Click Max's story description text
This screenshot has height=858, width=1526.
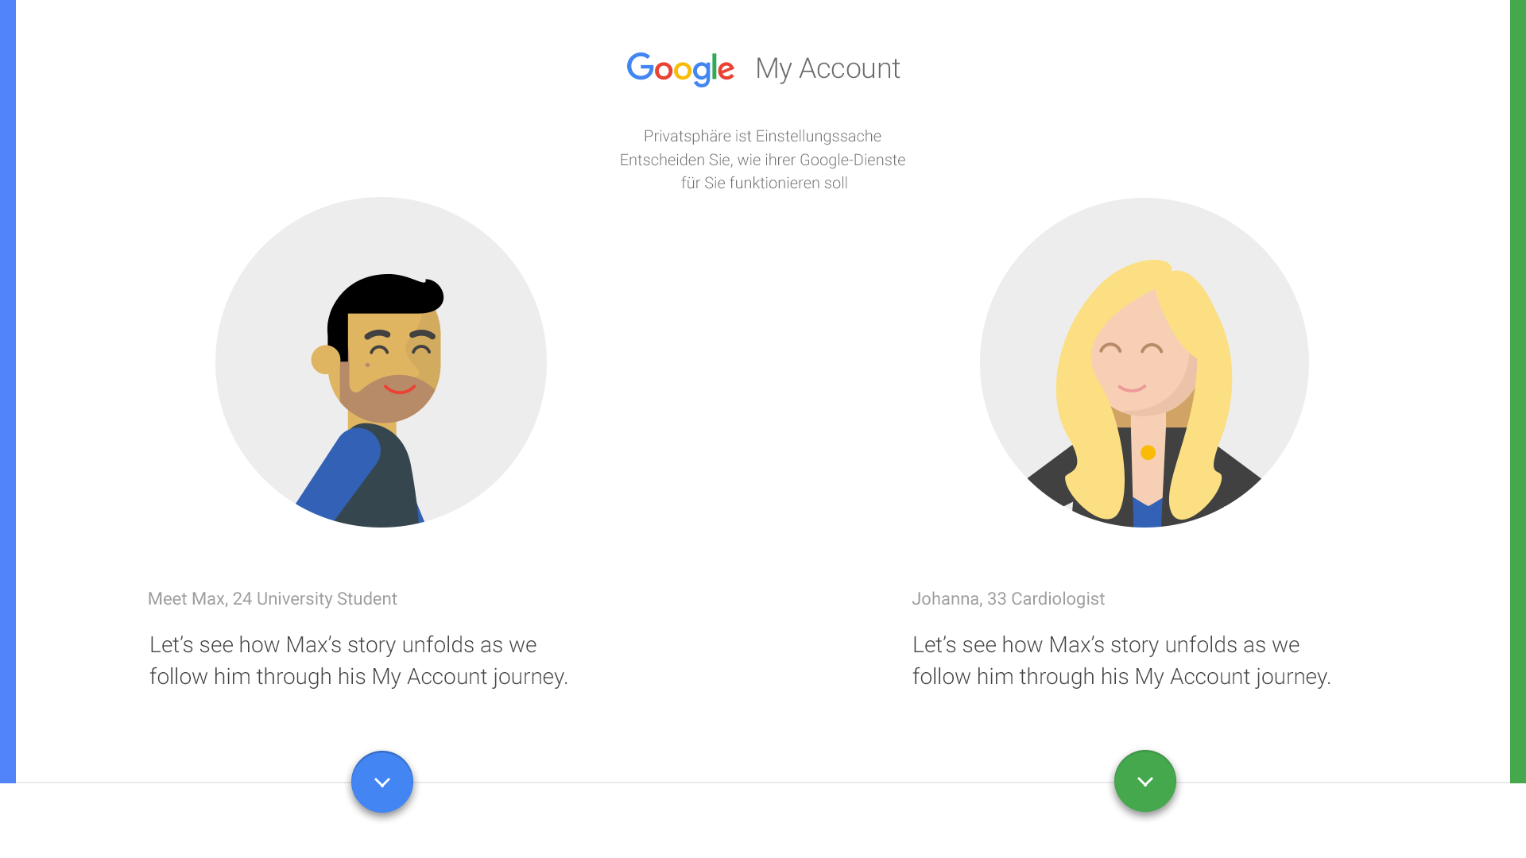[358, 660]
